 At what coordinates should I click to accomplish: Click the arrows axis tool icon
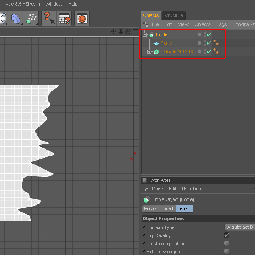(x=3, y=18)
